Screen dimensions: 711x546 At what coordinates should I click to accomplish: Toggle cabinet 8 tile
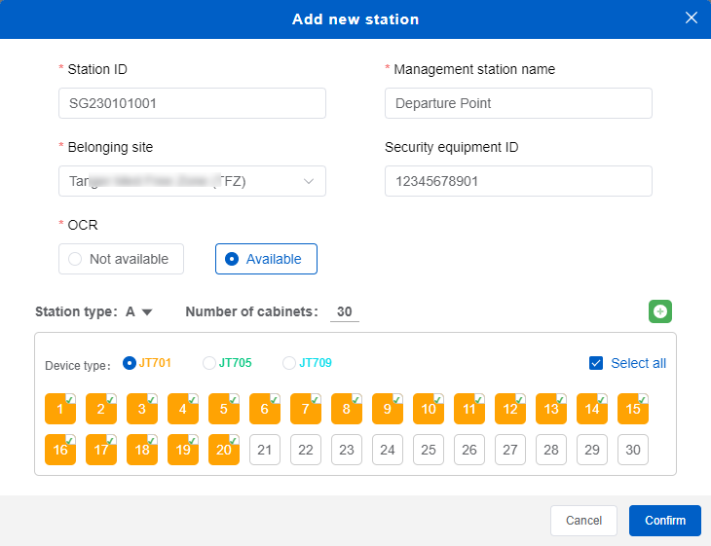point(347,409)
